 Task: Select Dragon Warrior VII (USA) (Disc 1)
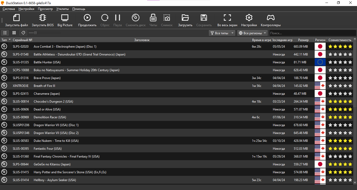56,125
